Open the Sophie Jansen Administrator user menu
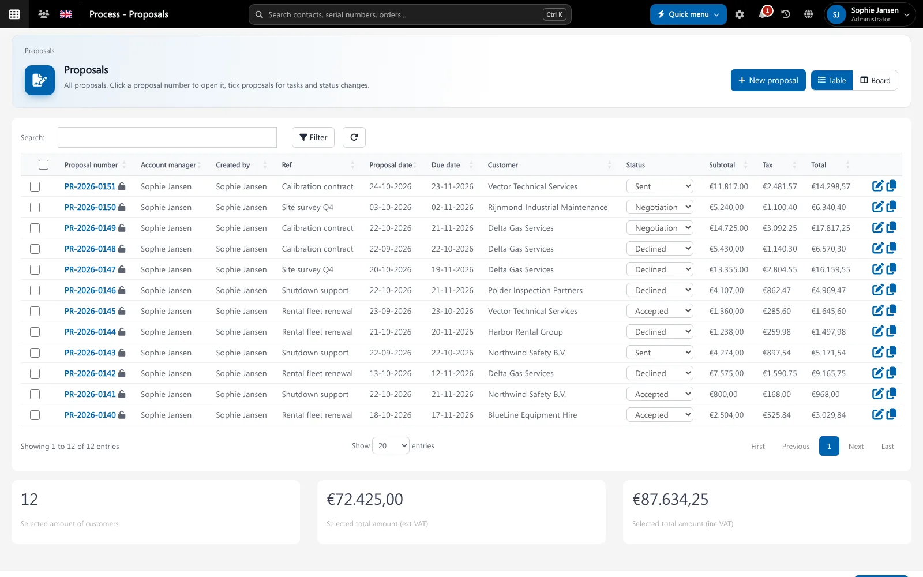This screenshot has height=577, width=923. point(871,14)
